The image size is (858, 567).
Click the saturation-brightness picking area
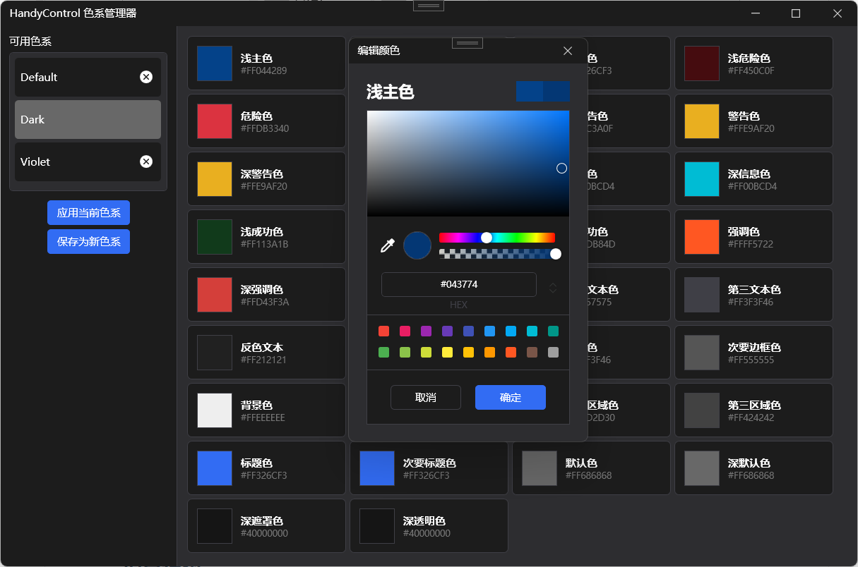click(x=467, y=164)
